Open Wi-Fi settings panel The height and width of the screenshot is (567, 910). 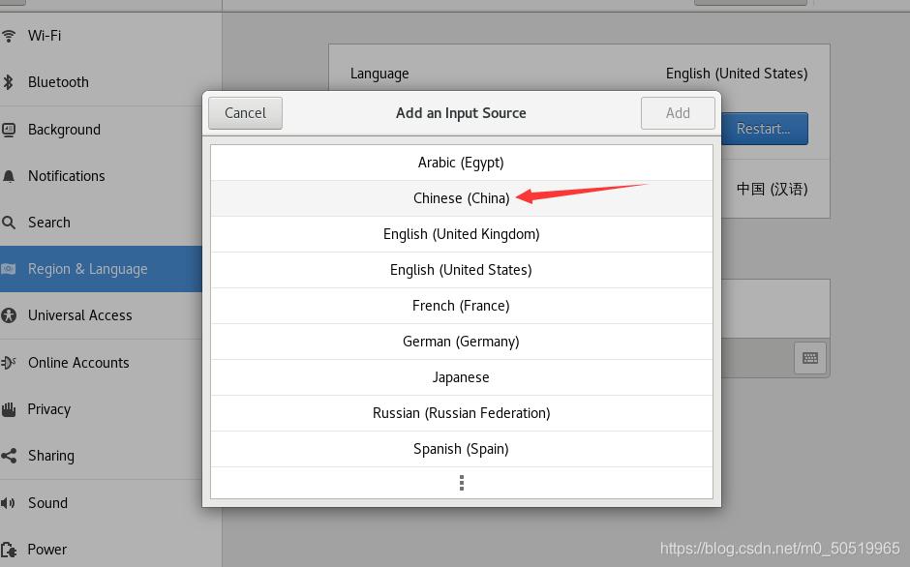110,36
